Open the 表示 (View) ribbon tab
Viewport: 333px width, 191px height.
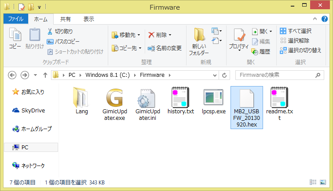88,19
